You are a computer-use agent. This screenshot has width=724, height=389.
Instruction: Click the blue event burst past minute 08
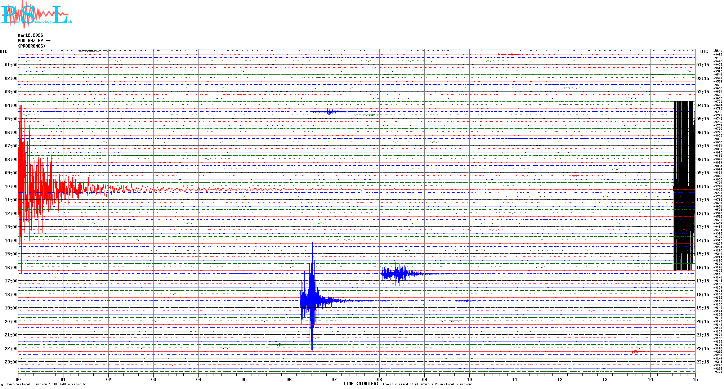coord(396,274)
